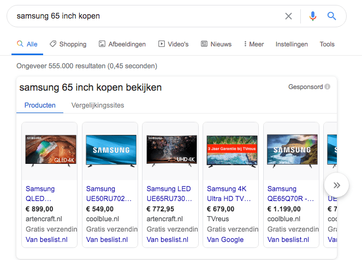The image size is (362, 260).
Task: Click artencraft.nl under the Samsung QLED product
Action: coord(44,218)
